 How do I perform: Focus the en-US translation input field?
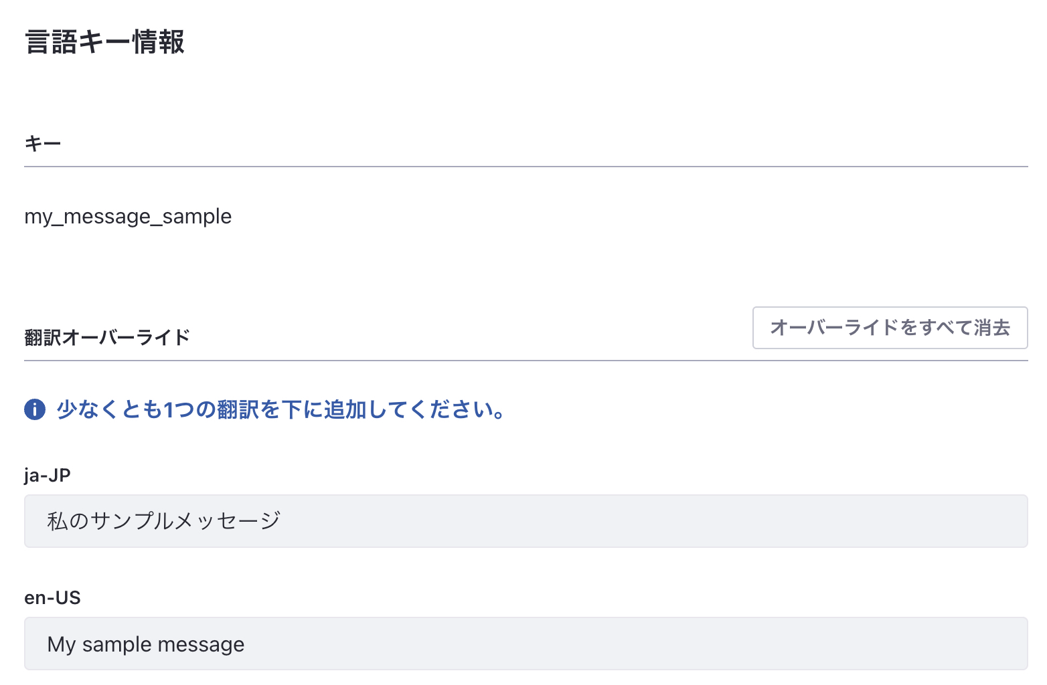[526, 644]
